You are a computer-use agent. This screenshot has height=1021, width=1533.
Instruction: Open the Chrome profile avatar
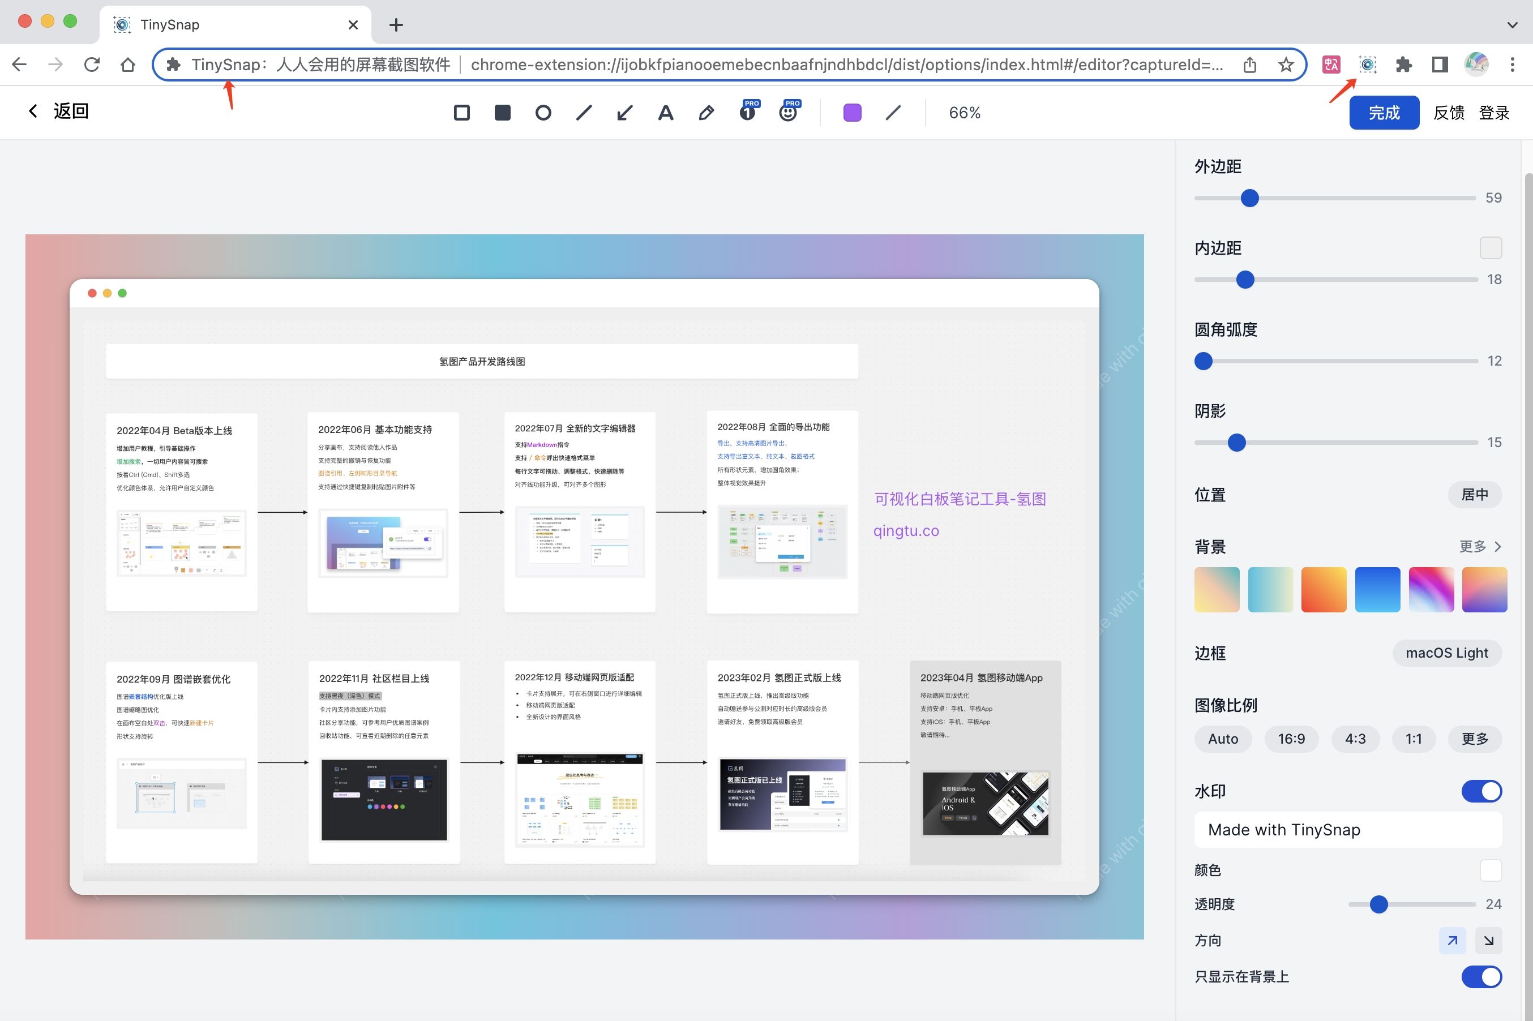1476,65
